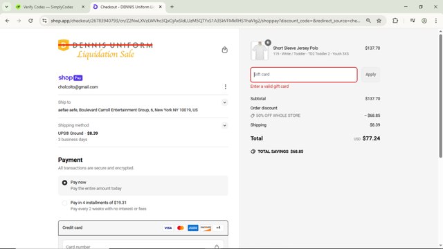Click the browser Forward arrow
Screen dimensions: 443x249
coord(19,21)
